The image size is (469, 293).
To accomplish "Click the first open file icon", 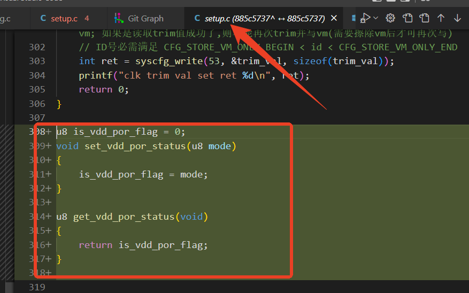I will [408, 18].
